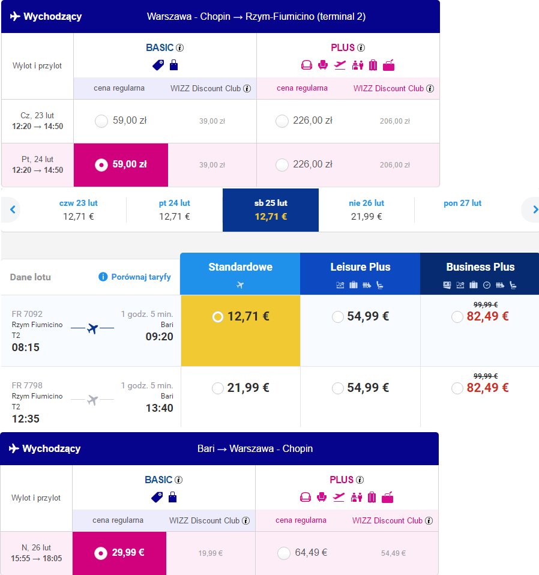Click info icon next to top PLUS
This screenshot has height=575, width=539.
tap(361, 47)
